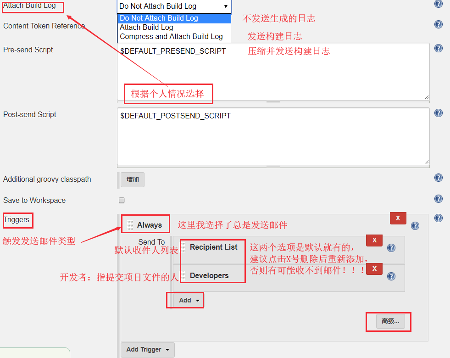This screenshot has height=358, width=450.
Task: Open help for Additional groovy classpath
Action: click(438, 178)
